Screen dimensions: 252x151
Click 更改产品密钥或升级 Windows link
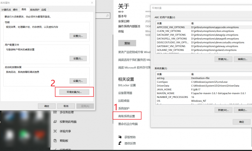[135, 52]
